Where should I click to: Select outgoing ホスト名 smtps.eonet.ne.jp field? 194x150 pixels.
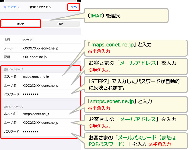pyautogui.click(x=41, y=114)
